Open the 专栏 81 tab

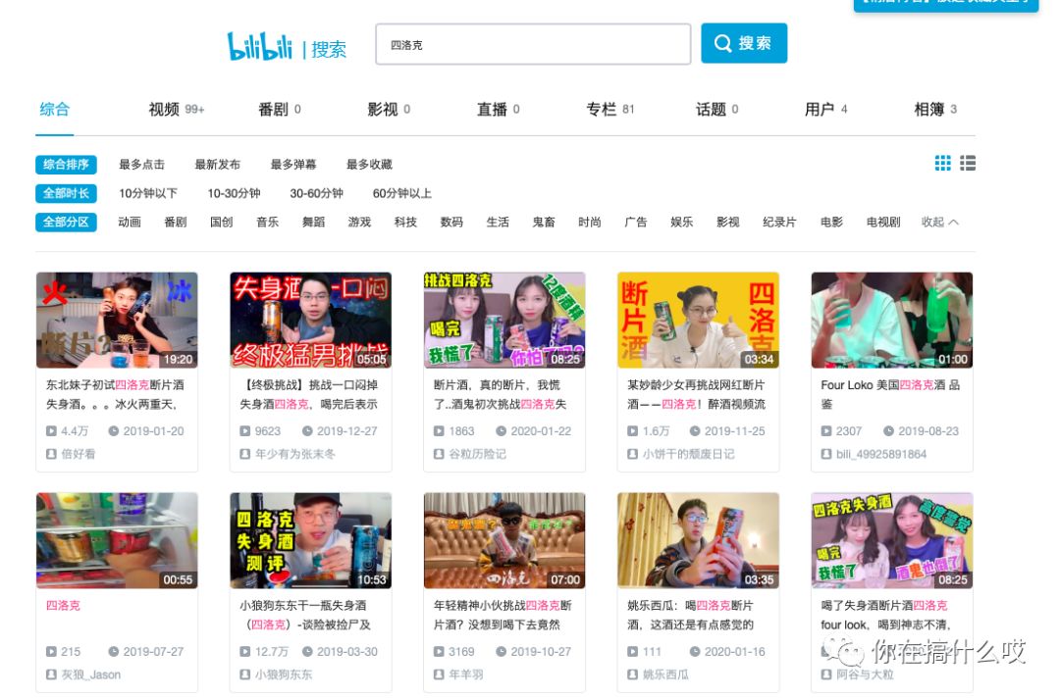pyautogui.click(x=609, y=110)
